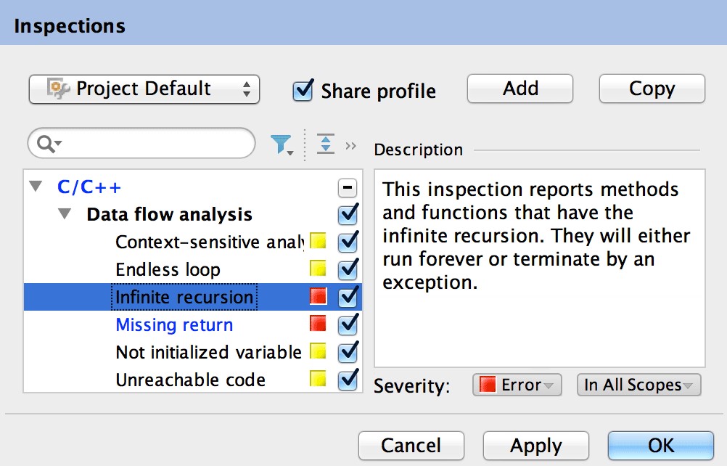Image resolution: width=727 pixels, height=466 pixels.
Task: Open the In All Scopes dropdown
Action: tap(638, 385)
